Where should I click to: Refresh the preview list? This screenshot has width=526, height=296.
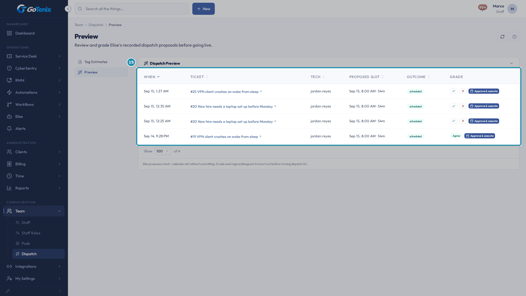pyautogui.click(x=502, y=37)
